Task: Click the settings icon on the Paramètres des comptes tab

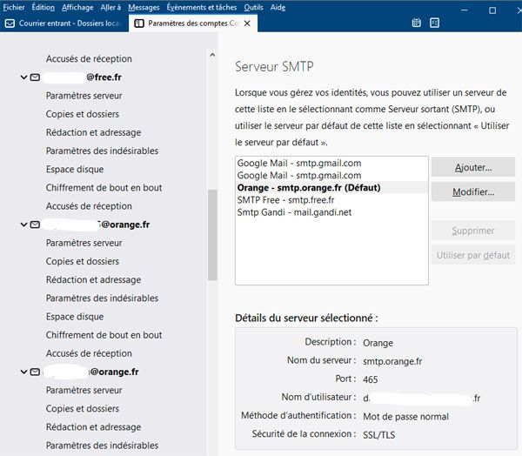Action: click(139, 23)
